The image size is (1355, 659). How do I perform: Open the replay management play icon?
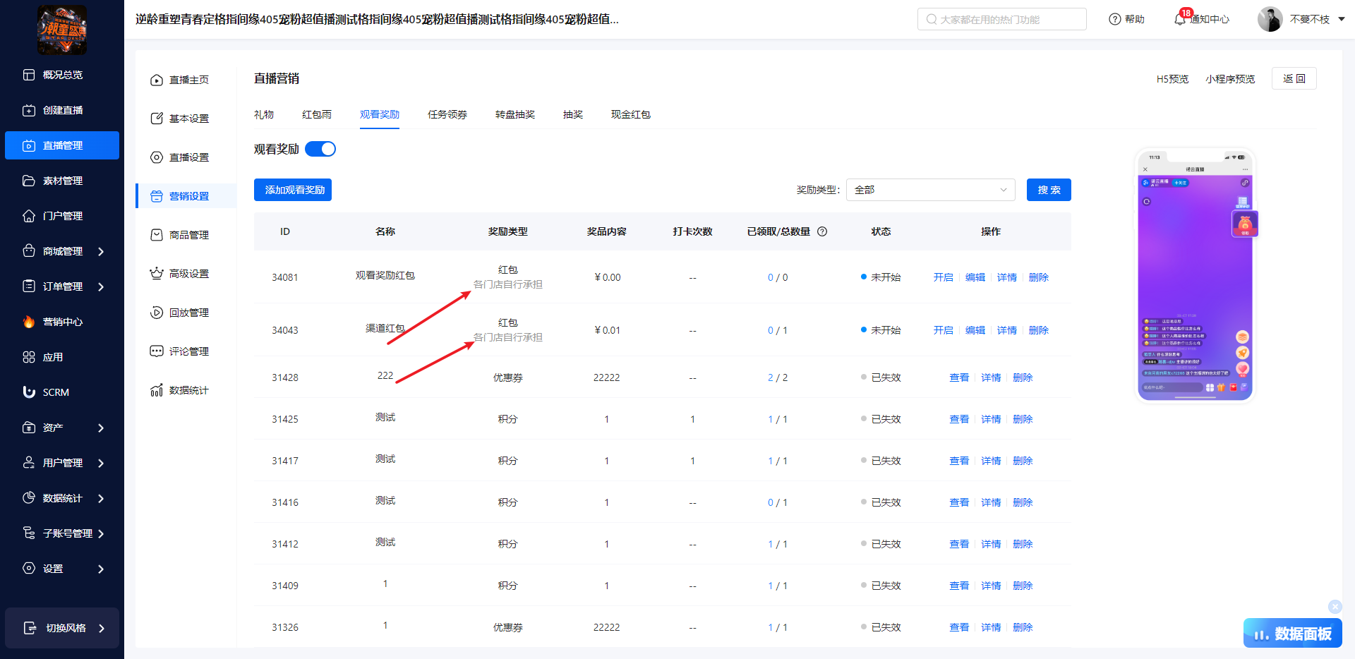[157, 313]
